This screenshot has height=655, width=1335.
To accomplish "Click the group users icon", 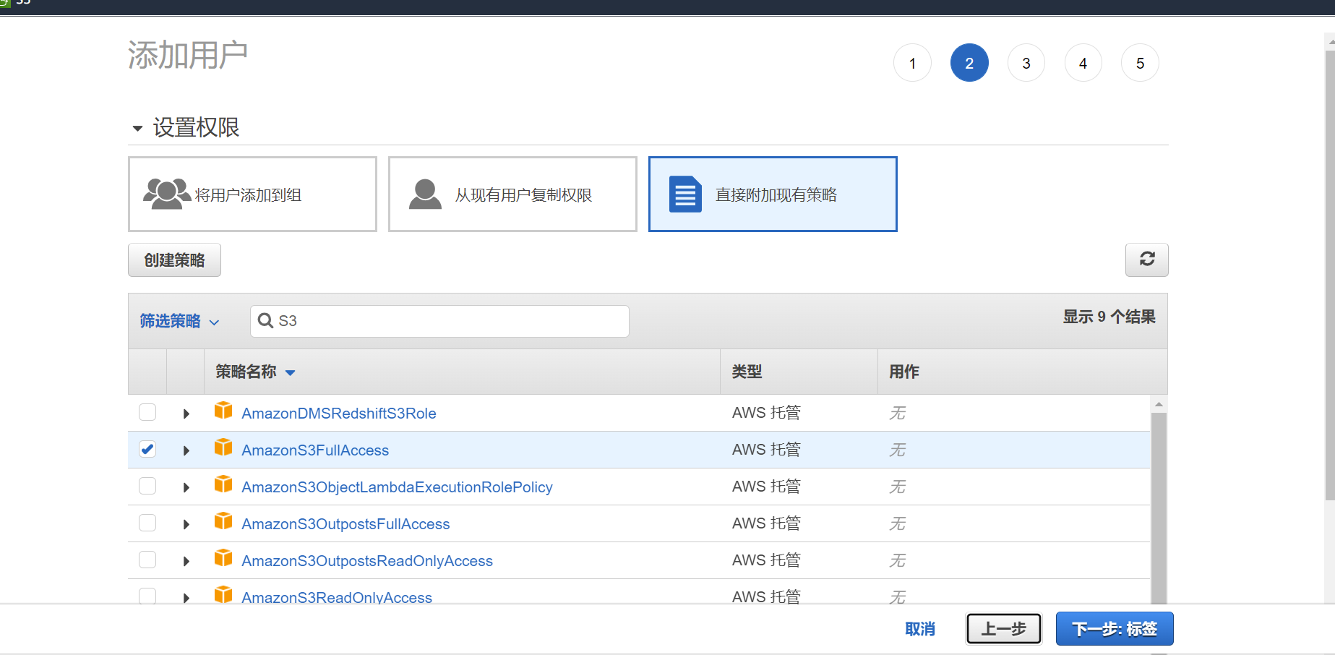I will [167, 194].
